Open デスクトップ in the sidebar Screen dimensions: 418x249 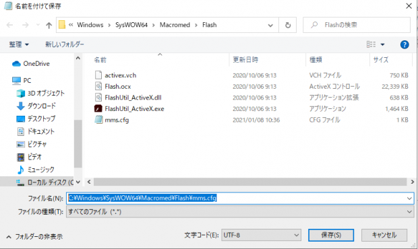[41, 118]
